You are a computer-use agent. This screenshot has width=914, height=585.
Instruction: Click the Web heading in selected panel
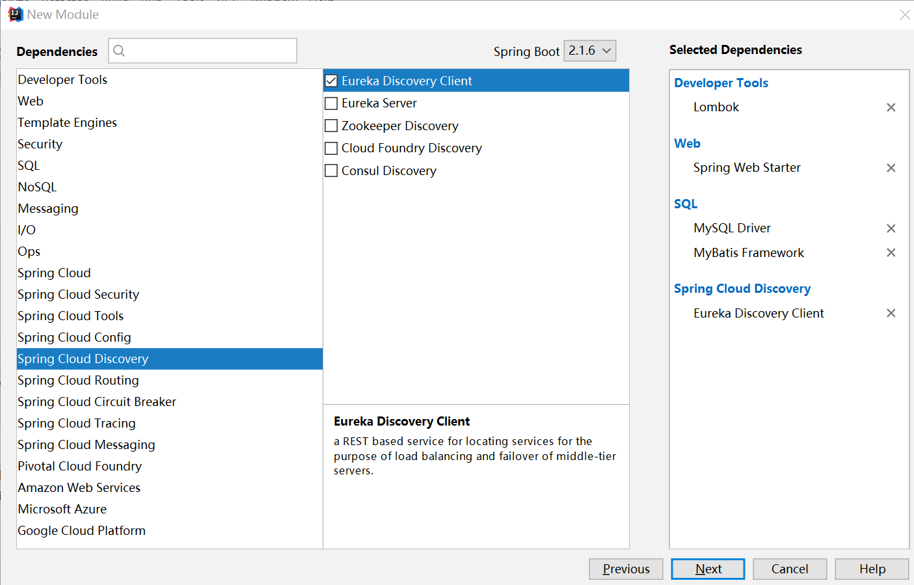coord(687,143)
